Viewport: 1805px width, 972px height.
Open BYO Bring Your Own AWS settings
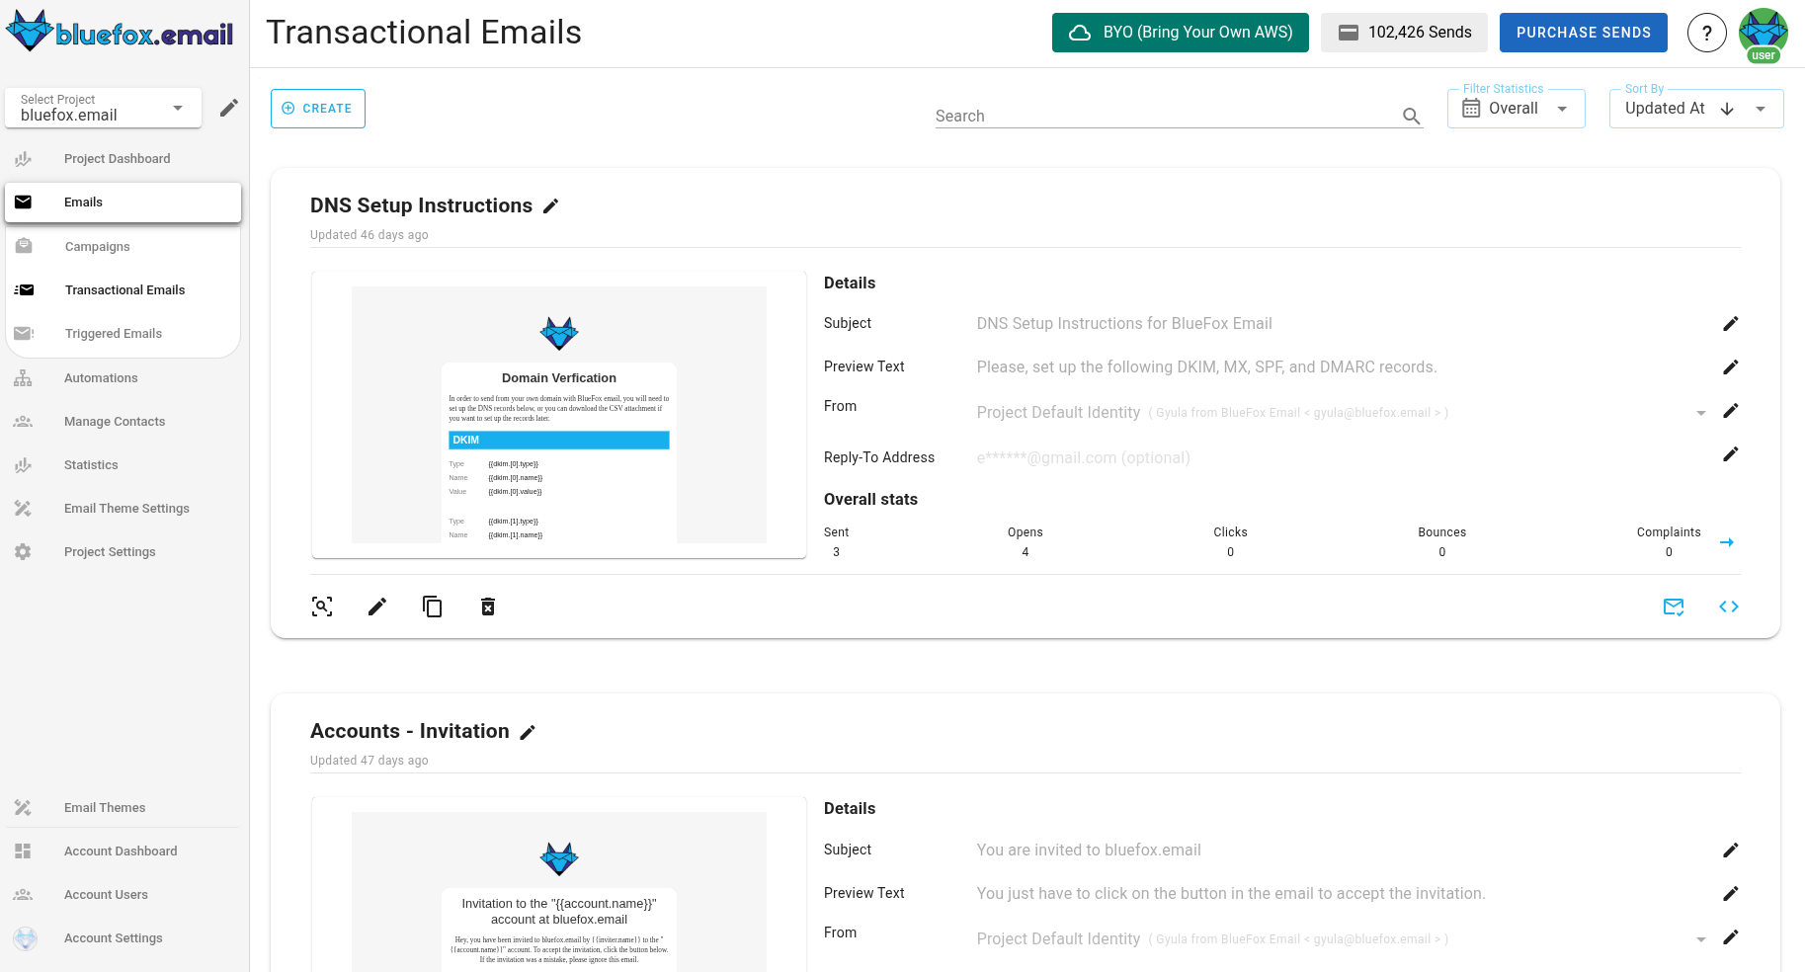click(1180, 32)
